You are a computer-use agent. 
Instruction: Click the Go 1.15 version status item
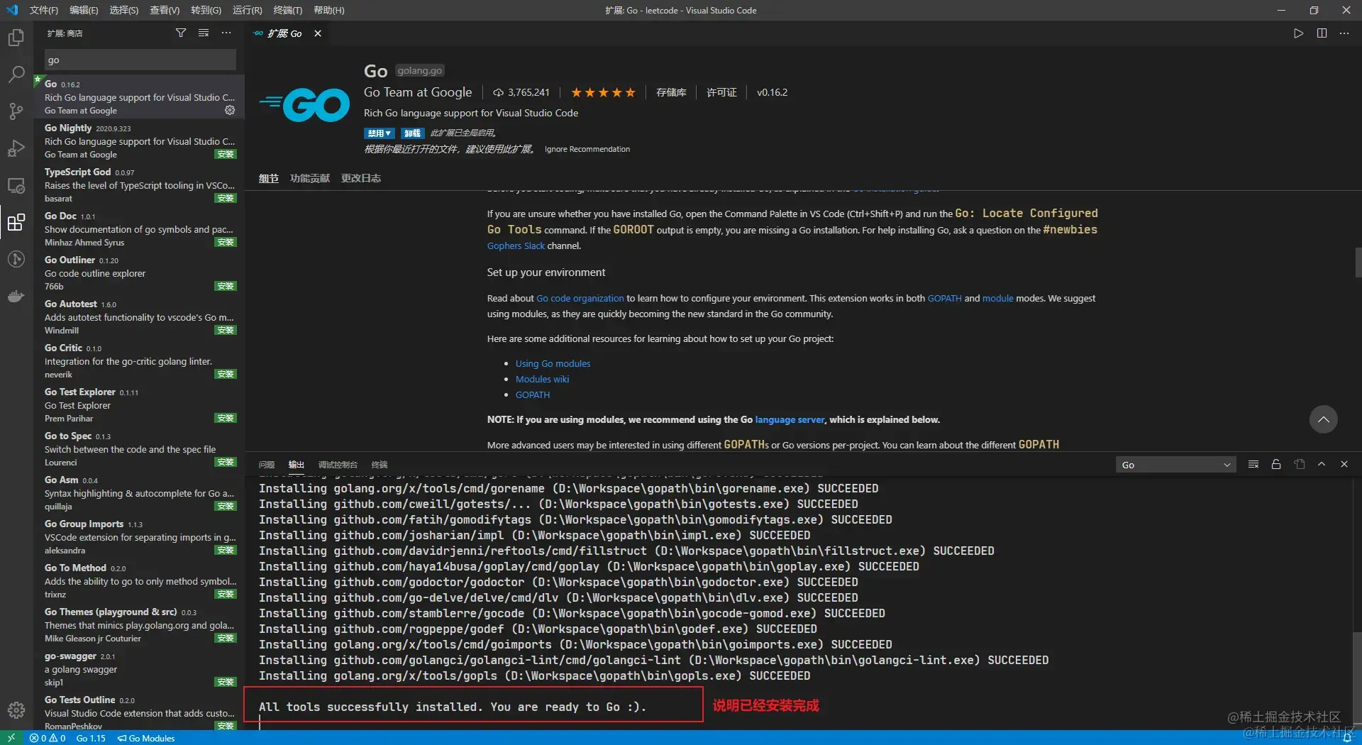point(91,738)
